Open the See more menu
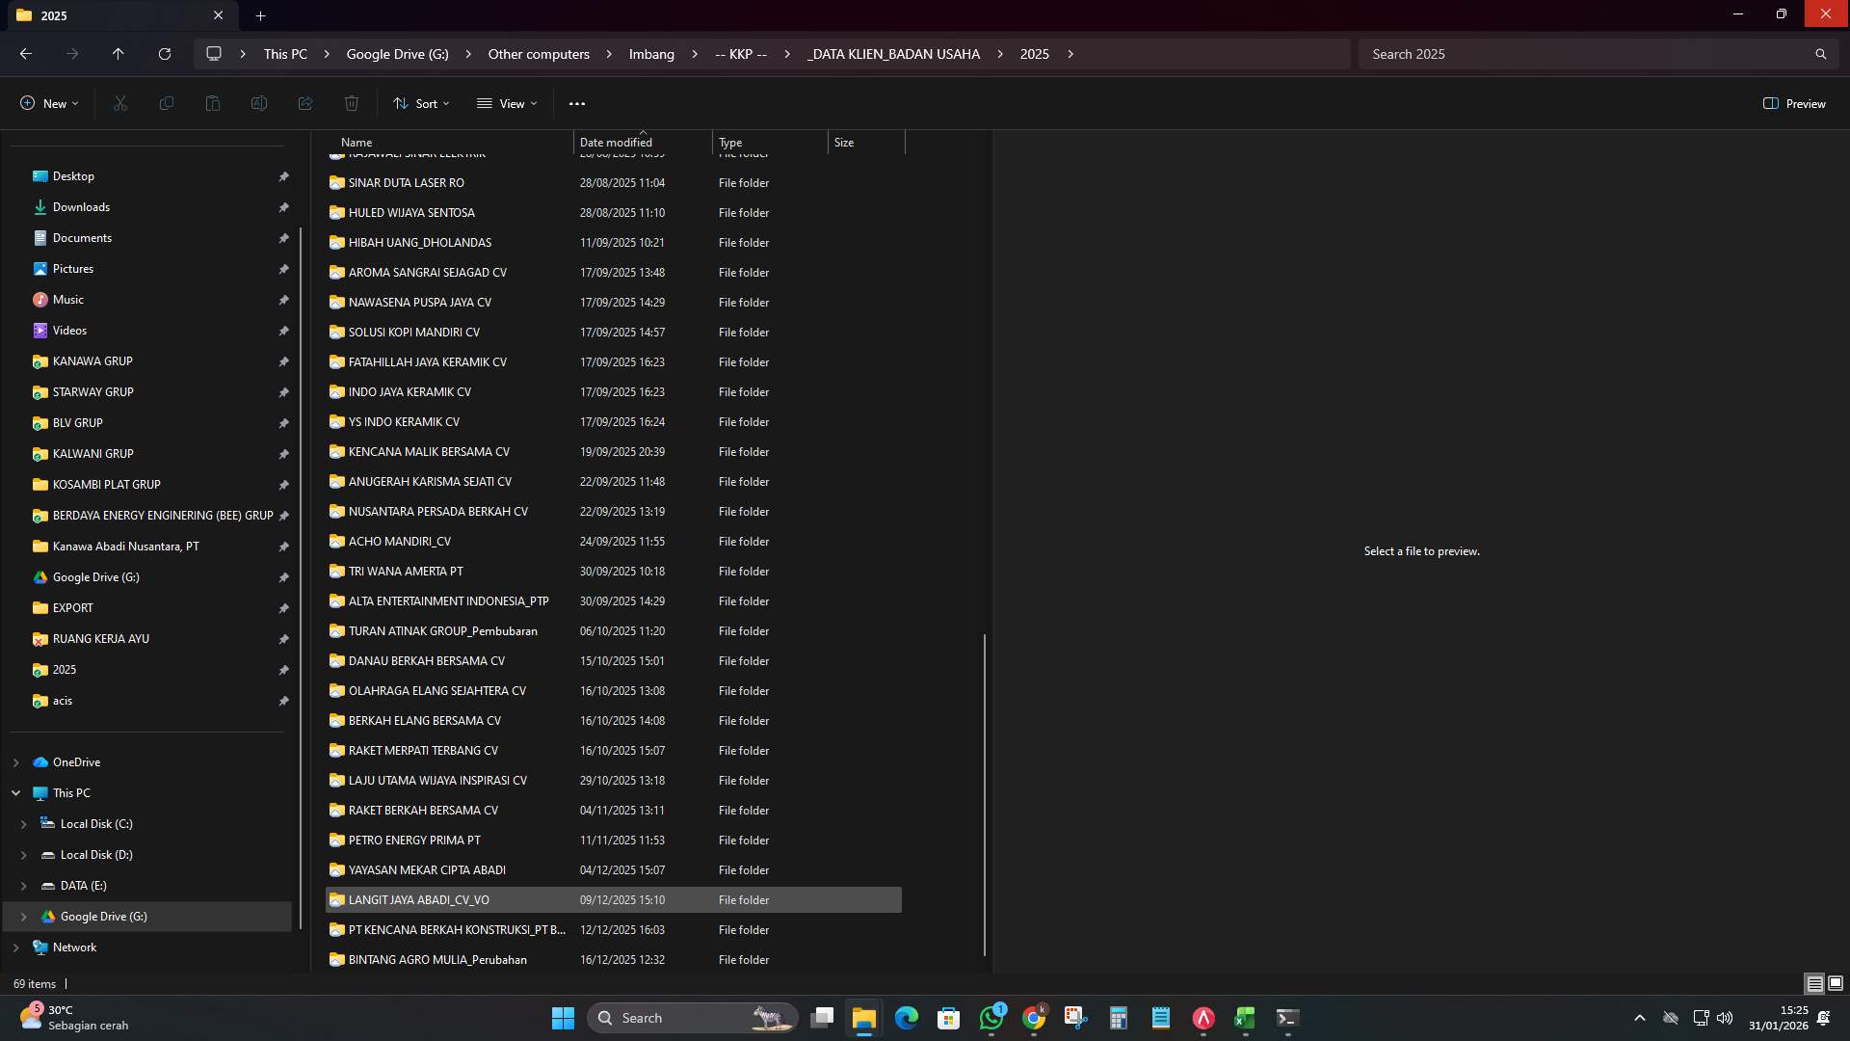Viewport: 1850px width, 1041px height. click(578, 103)
